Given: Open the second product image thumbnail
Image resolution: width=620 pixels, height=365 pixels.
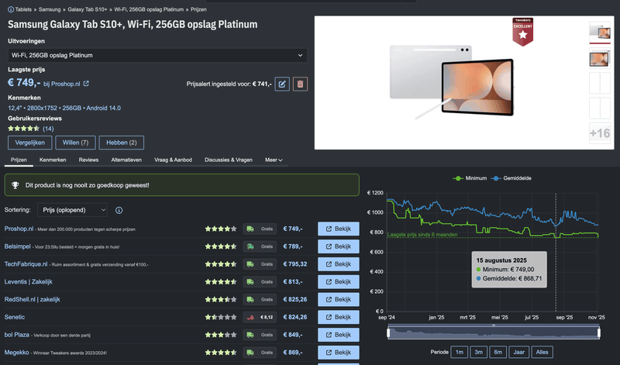Looking at the screenshot, I should 600,58.
